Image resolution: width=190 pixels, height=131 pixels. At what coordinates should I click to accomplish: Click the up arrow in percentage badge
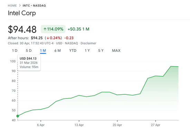pyautogui.click(x=45, y=29)
